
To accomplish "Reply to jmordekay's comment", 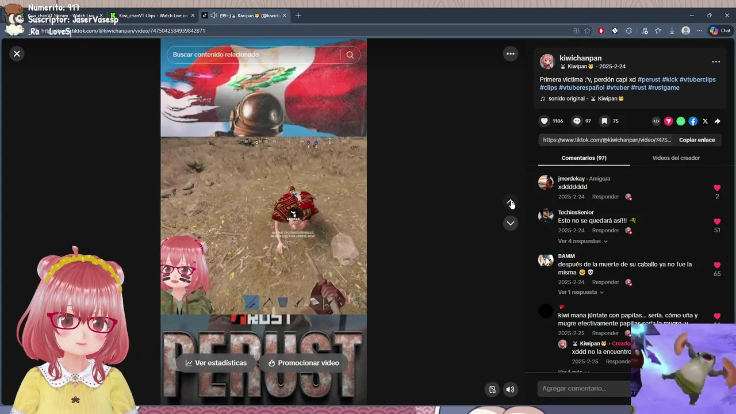I will tap(605, 197).
